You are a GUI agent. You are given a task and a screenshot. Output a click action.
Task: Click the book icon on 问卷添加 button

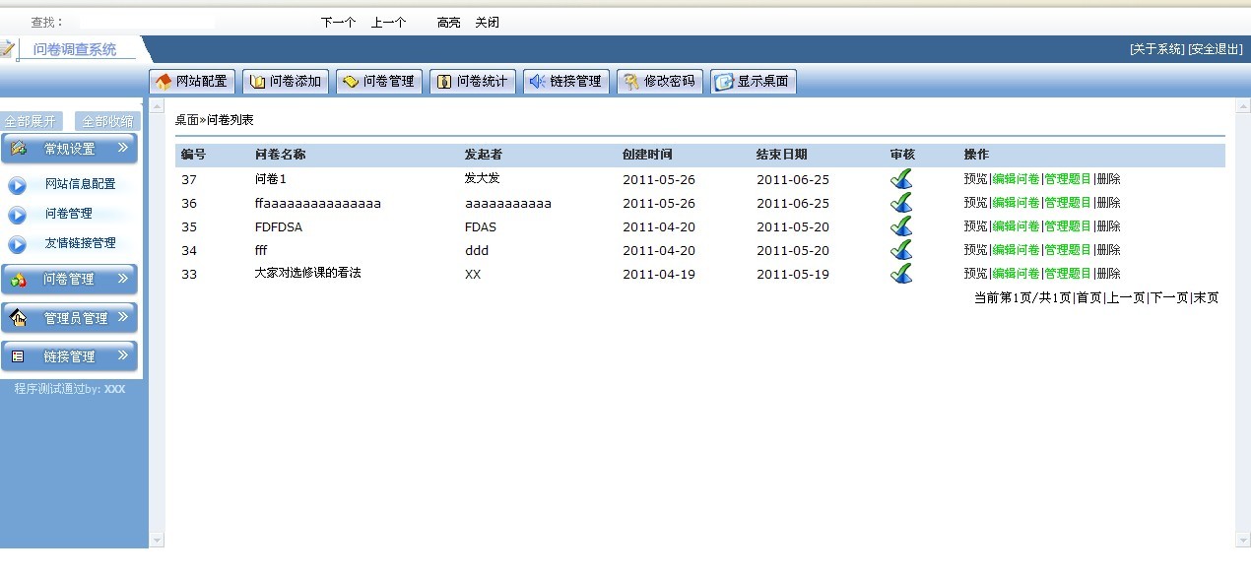[258, 82]
